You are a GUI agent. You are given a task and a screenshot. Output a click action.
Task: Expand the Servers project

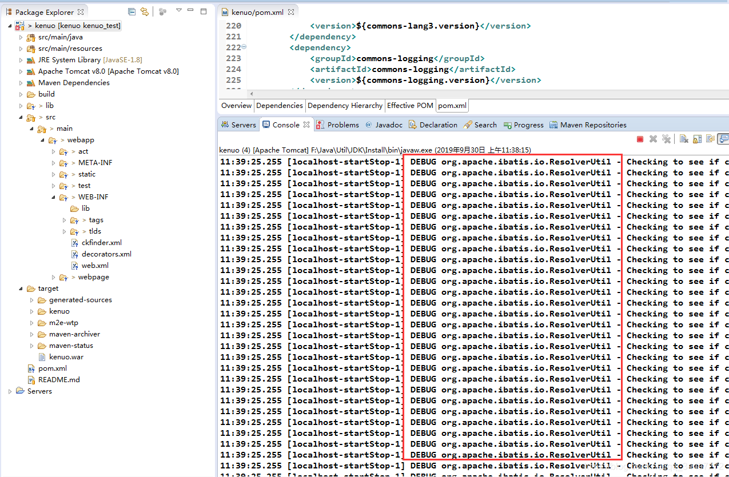pyautogui.click(x=10, y=391)
